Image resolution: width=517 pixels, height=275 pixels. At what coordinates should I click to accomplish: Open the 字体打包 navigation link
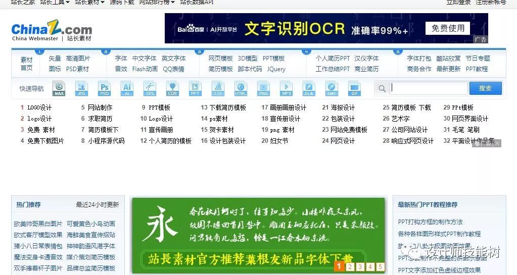click(x=419, y=59)
